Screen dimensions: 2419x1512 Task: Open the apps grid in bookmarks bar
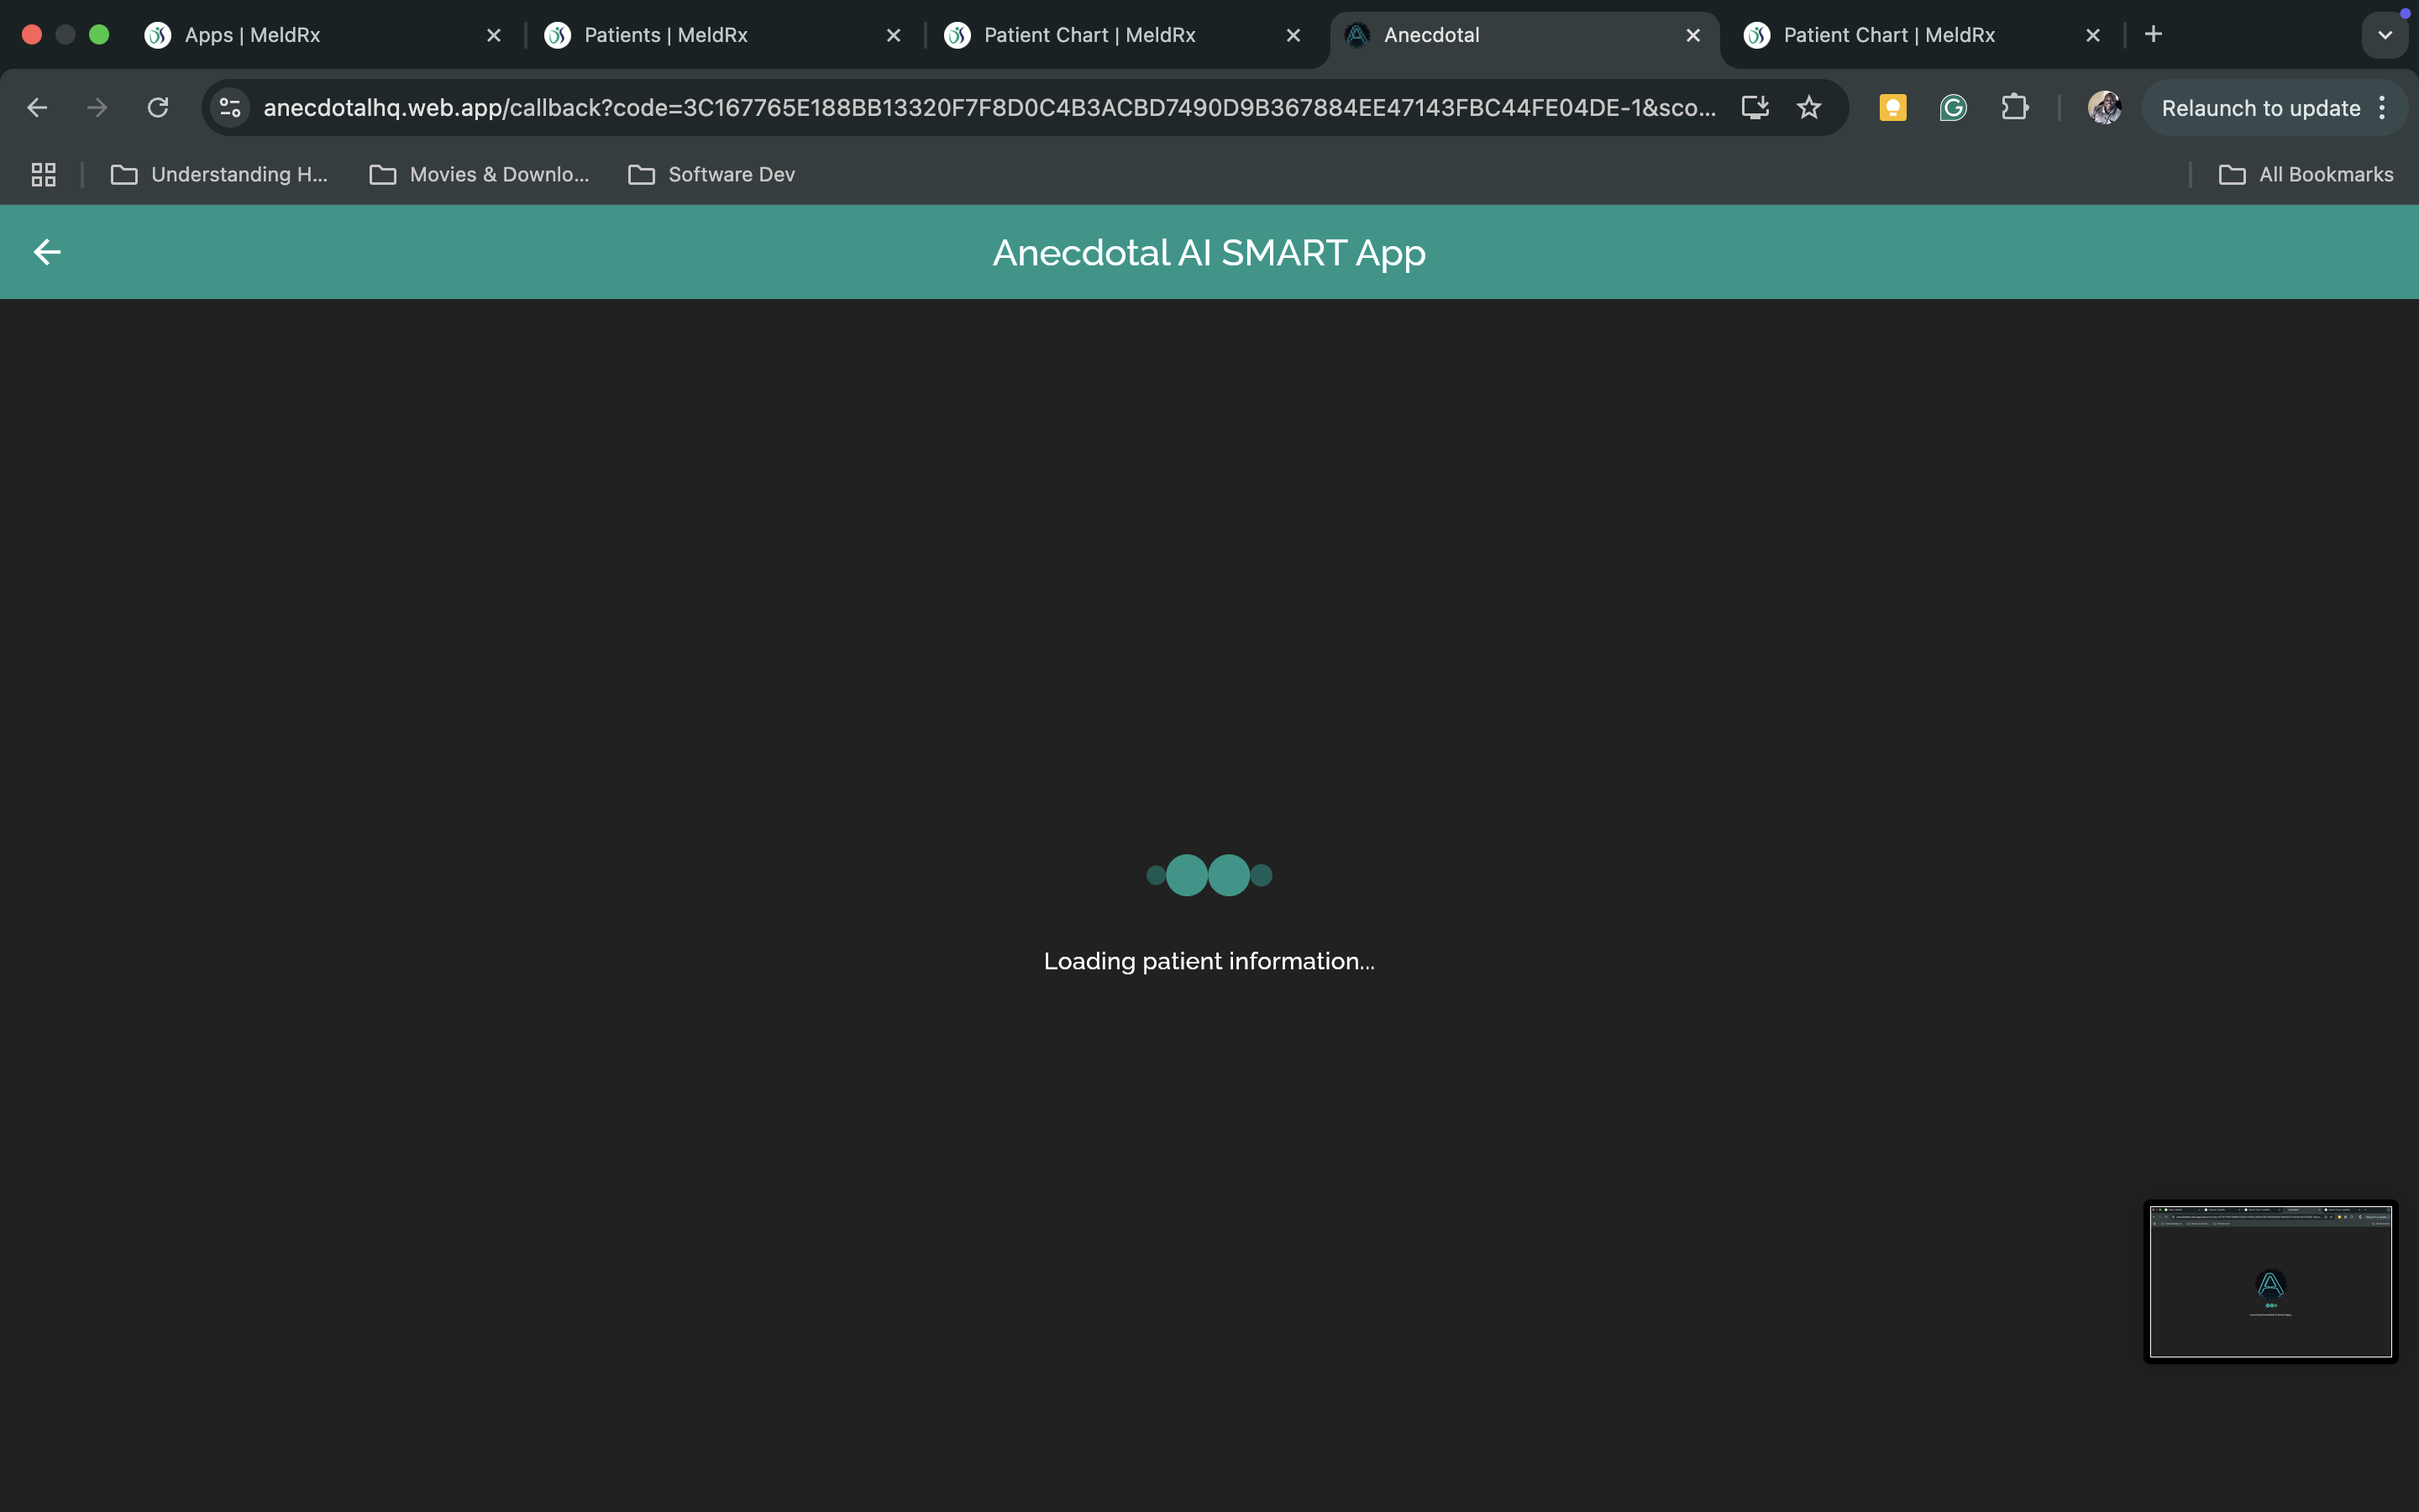43,175
